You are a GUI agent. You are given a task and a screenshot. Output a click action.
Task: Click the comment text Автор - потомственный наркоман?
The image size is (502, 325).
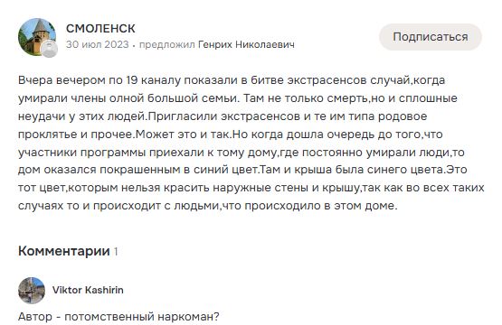tap(118, 317)
